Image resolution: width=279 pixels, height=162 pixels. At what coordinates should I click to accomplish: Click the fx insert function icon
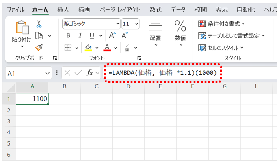[x=90, y=73]
